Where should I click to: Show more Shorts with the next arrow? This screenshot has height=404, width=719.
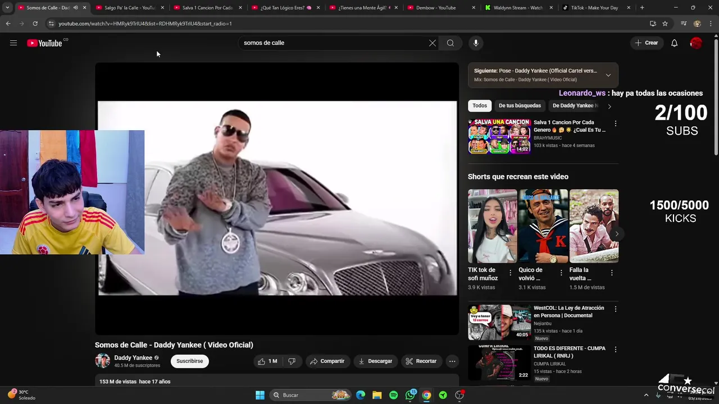point(617,234)
